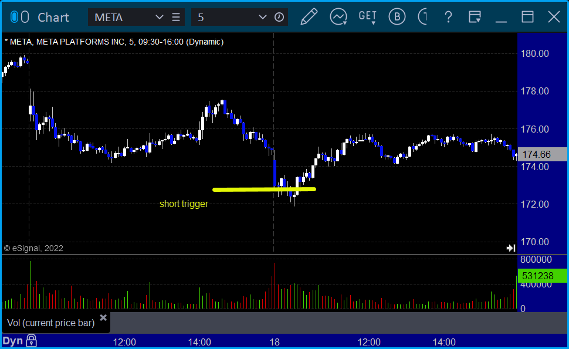The width and height of the screenshot is (569, 349).
Task: Click the 180.00 price axis label
Action: [x=535, y=54]
